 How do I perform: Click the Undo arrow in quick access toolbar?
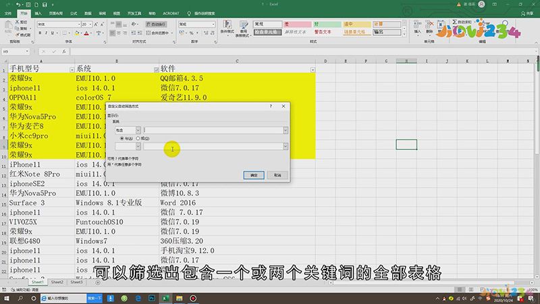click(18, 5)
